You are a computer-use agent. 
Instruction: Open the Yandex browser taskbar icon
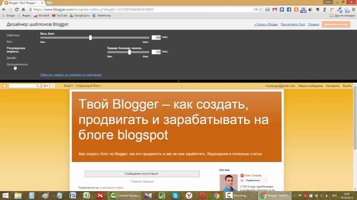pos(189,196)
